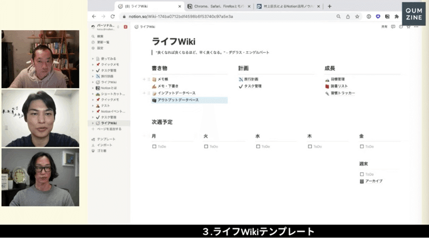Screen dimensions: 429x238
Task: Open the Notion comments icon in the top bar
Action: [x=393, y=27]
